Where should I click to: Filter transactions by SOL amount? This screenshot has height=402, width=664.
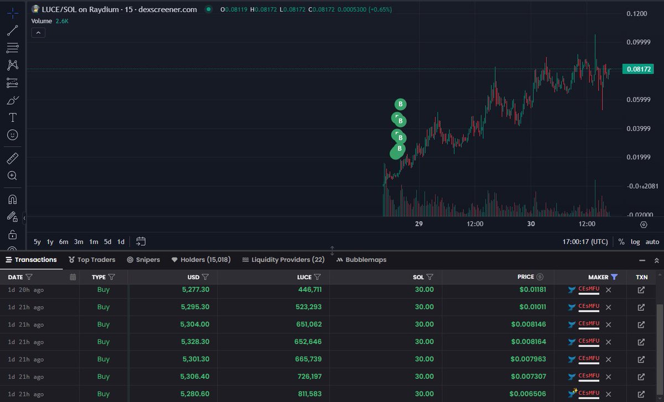point(430,277)
